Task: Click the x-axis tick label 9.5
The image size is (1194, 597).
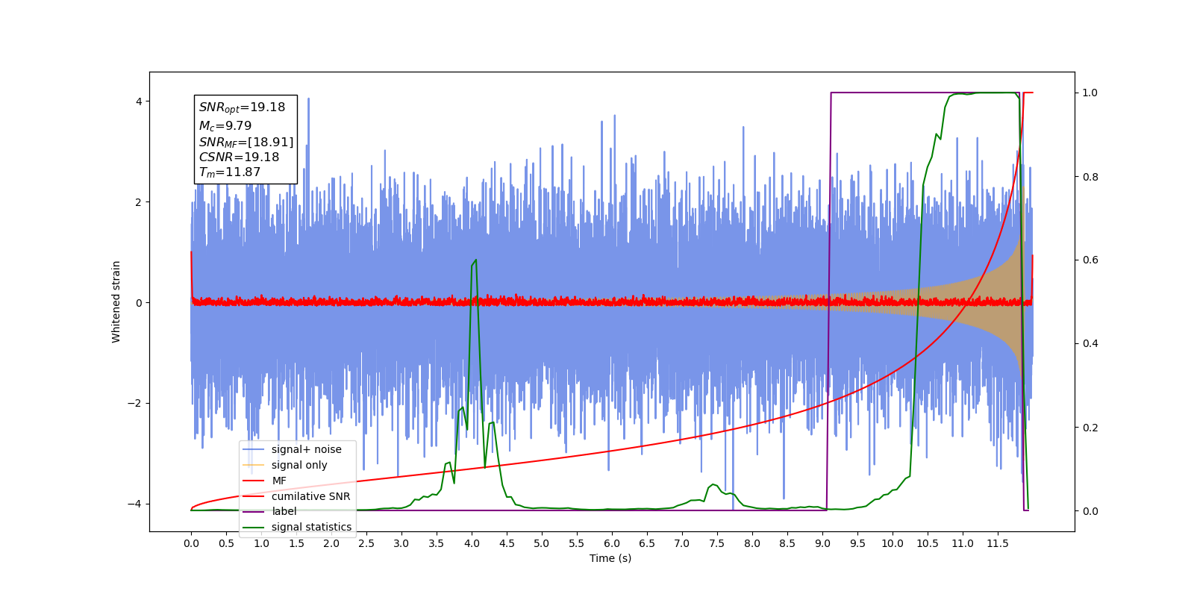Action: click(857, 543)
